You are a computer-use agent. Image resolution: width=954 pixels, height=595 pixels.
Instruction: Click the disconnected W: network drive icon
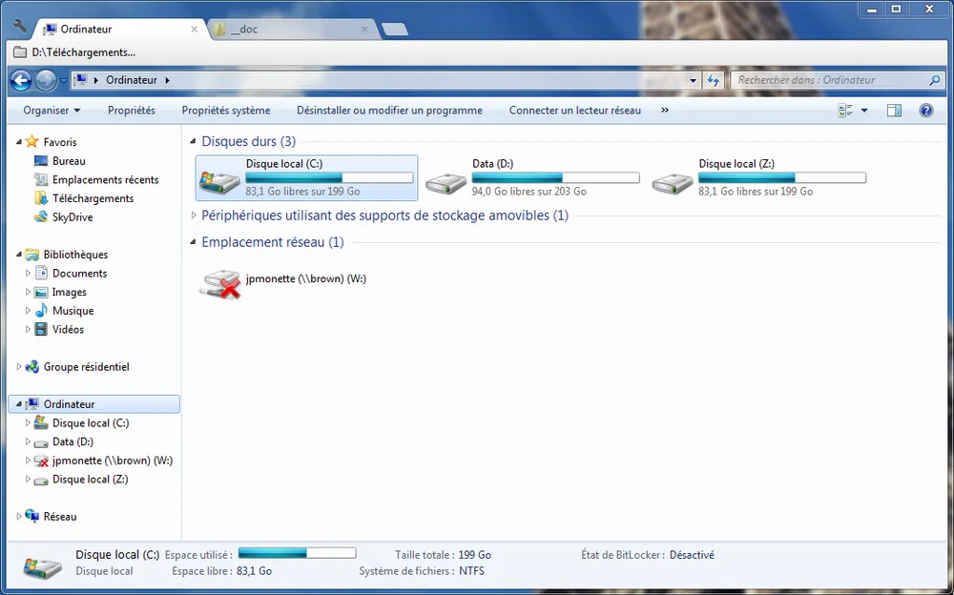[x=219, y=284]
